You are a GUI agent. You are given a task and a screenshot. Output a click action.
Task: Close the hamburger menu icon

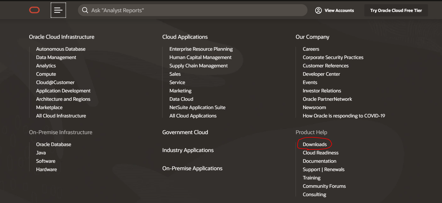pos(58,10)
